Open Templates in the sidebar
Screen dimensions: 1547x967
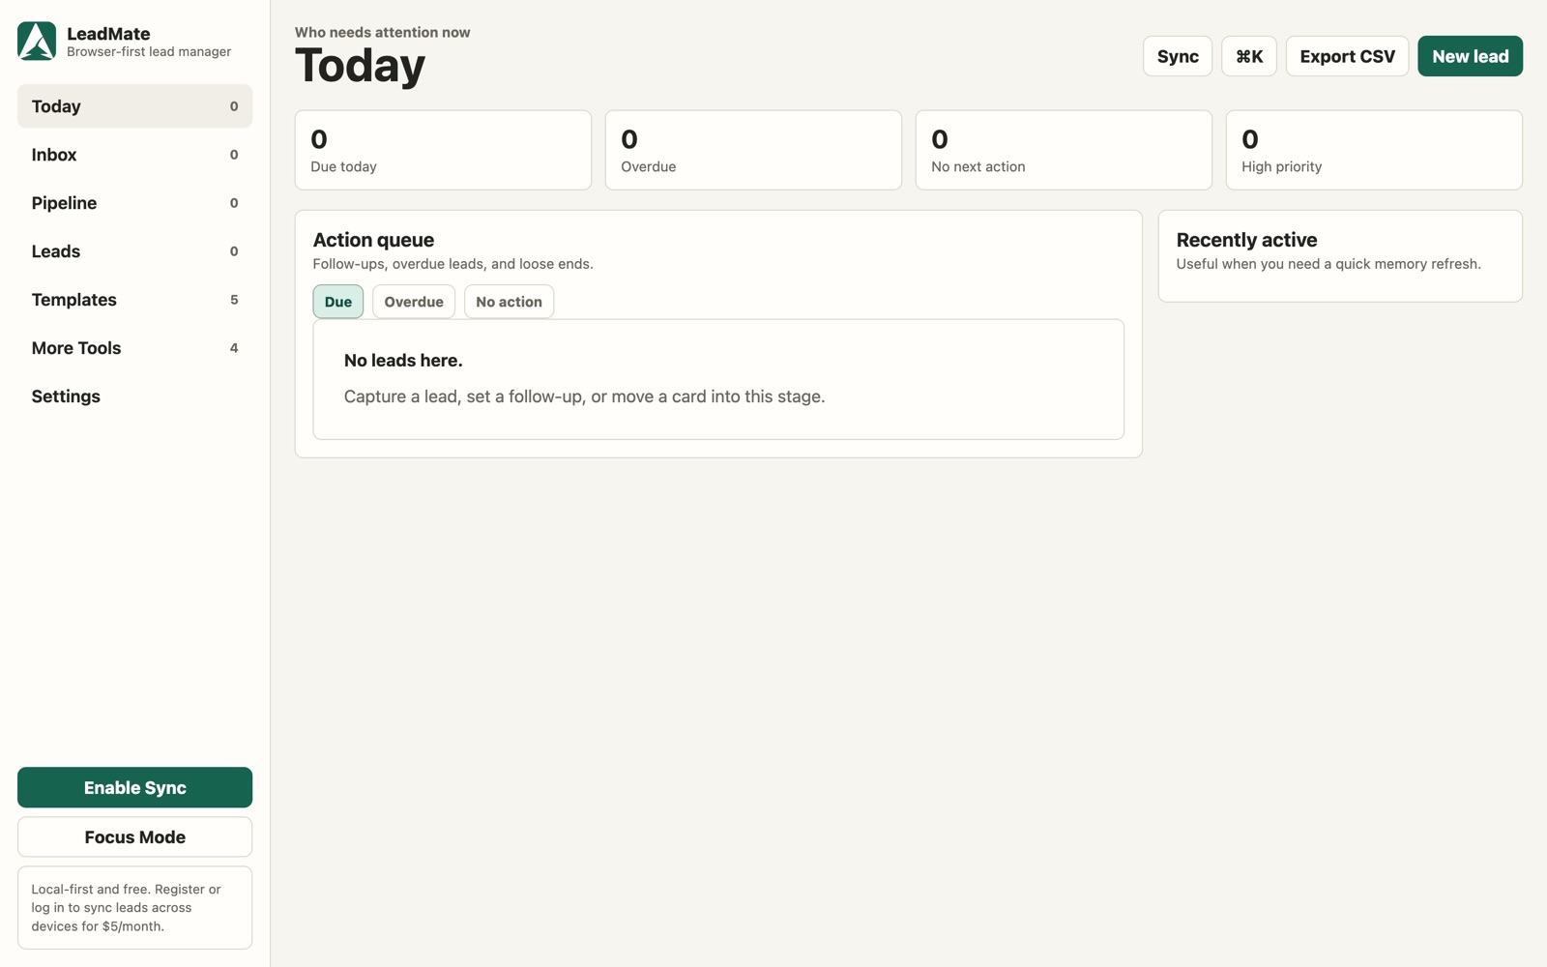coord(134,300)
